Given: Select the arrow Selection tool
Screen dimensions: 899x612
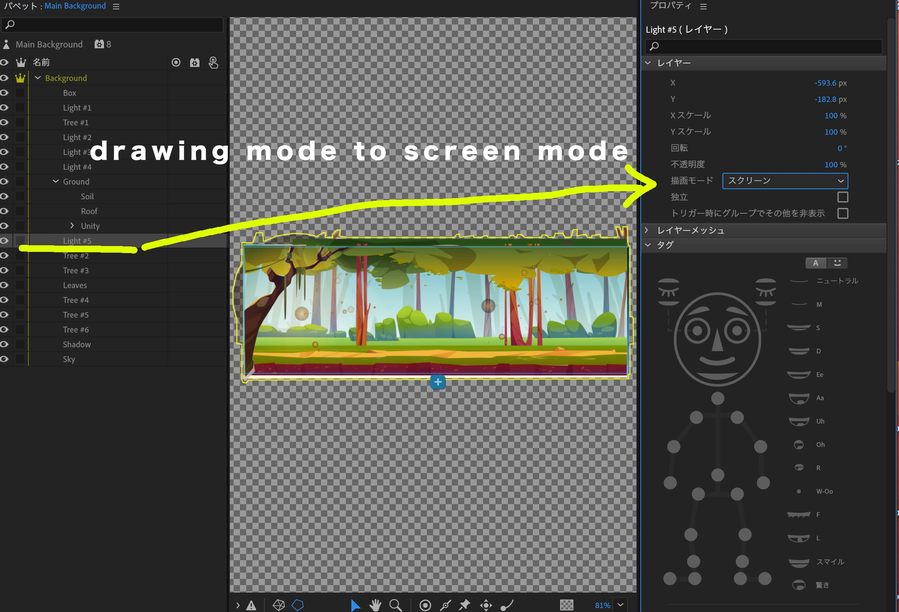Looking at the screenshot, I should pyautogui.click(x=355, y=605).
